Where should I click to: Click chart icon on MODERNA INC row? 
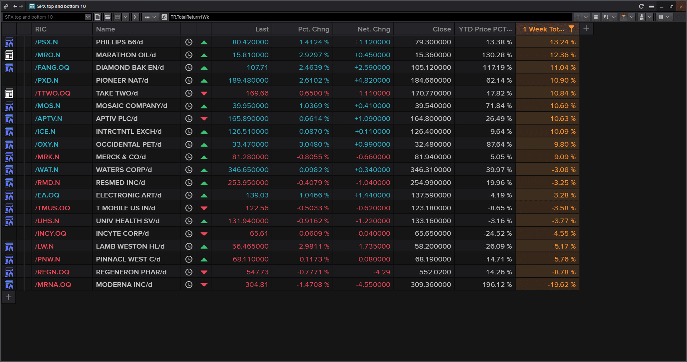point(9,285)
